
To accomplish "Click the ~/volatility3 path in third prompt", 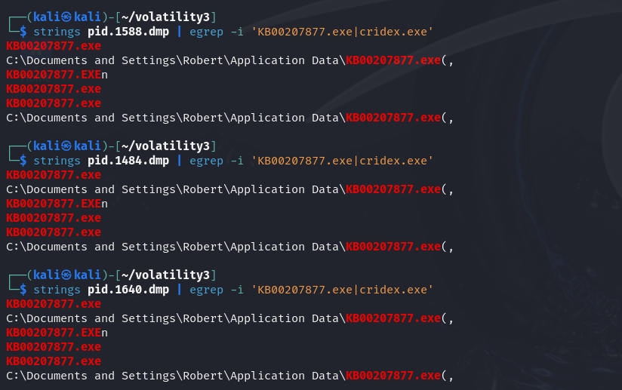I will 165,275.
